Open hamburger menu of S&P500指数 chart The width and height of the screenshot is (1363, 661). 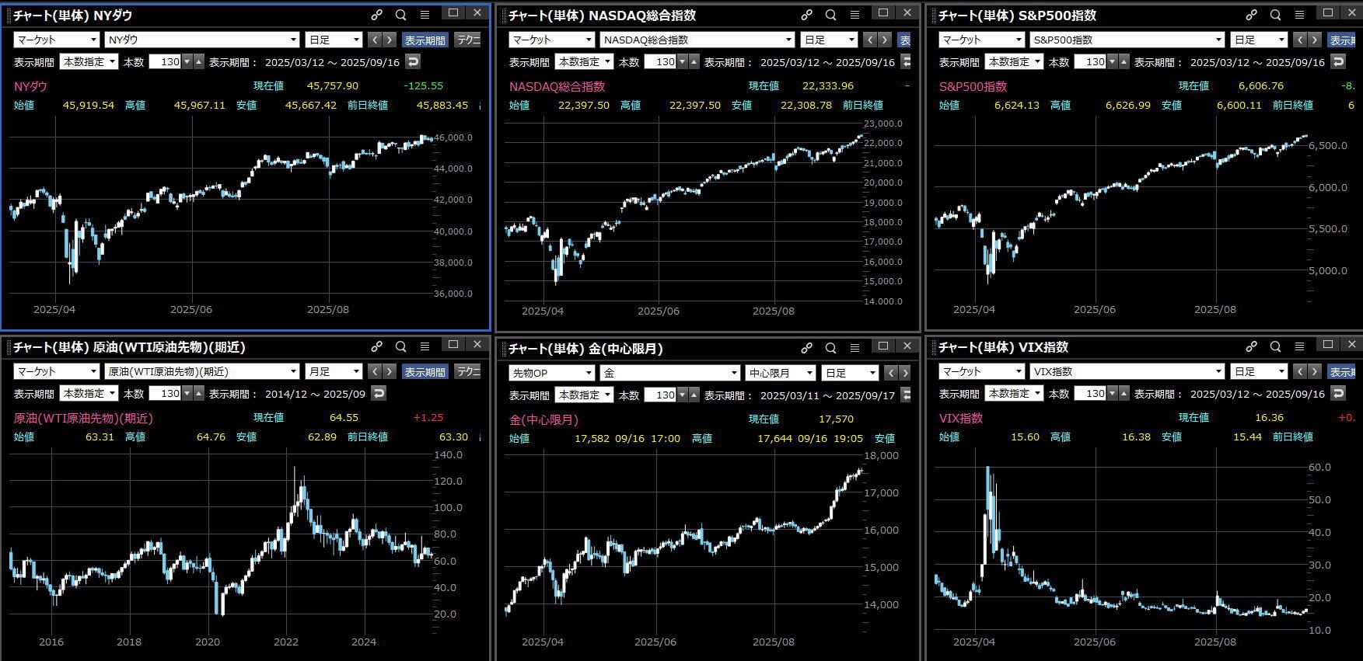pos(1299,15)
